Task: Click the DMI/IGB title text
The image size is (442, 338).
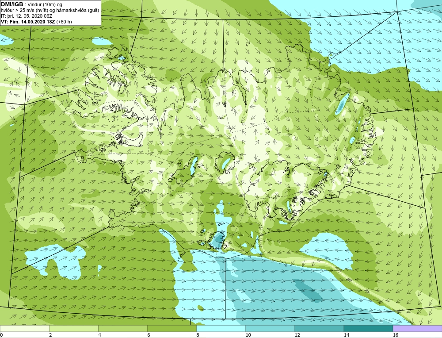Action: click(x=12, y=4)
